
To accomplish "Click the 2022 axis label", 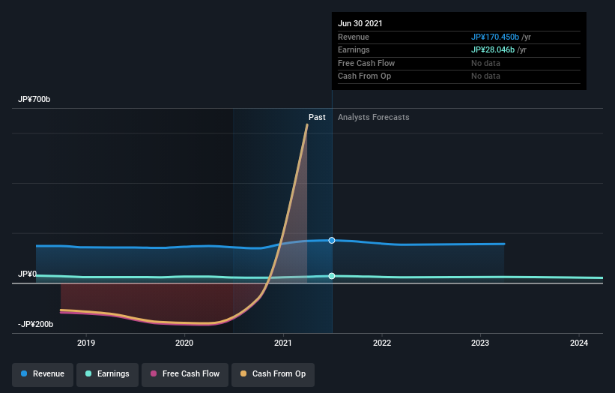I will click(382, 343).
